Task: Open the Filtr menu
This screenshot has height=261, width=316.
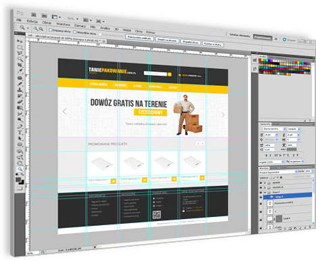Action: [x=93, y=26]
